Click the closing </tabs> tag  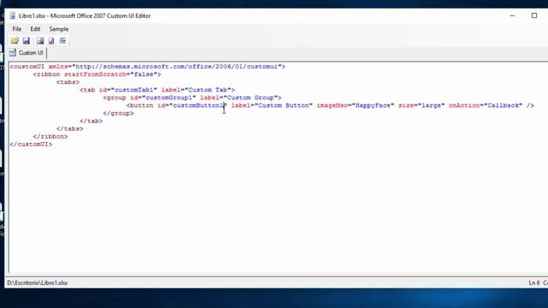(x=70, y=128)
